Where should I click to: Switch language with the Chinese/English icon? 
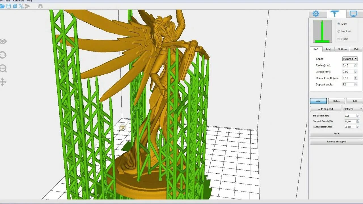point(21,6)
